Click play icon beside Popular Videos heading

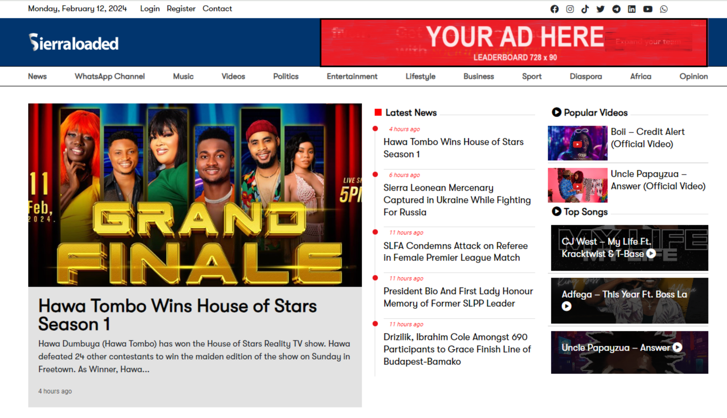557,112
